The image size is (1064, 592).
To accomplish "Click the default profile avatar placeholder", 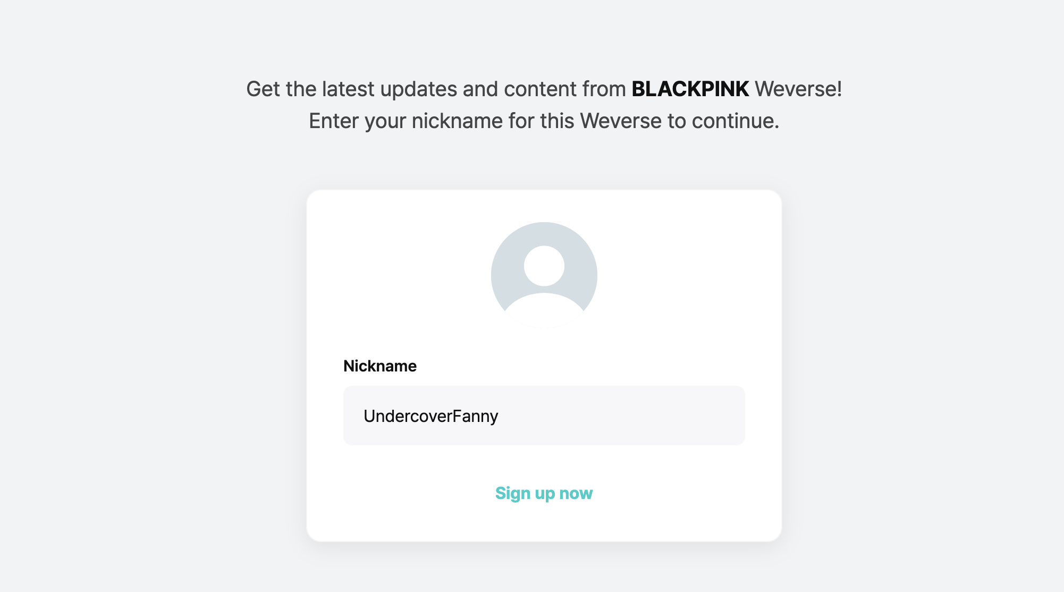I will click(x=544, y=275).
